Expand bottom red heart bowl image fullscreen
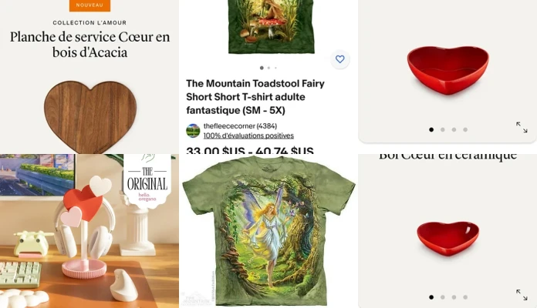Screen dimensions: 537x308 [x=522, y=295]
